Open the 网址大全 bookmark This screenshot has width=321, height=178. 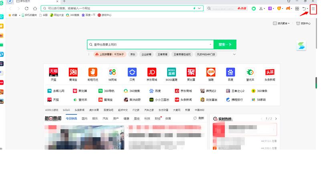(57, 15)
